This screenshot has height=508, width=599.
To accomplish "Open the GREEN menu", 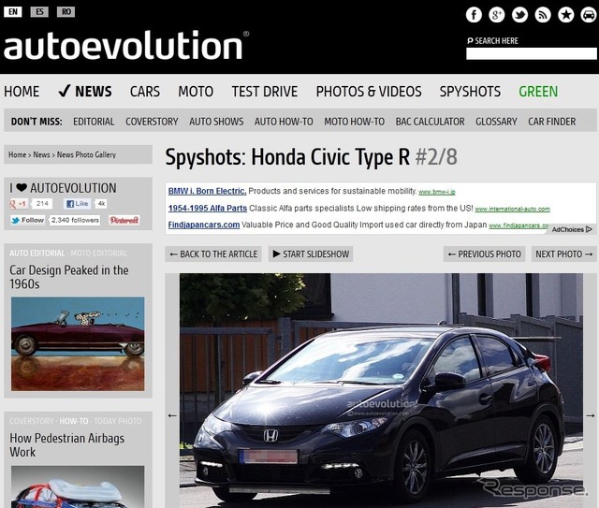I will click(538, 92).
